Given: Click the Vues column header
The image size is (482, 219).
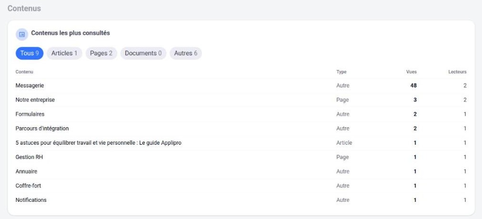Looking at the screenshot, I should pos(412,72).
